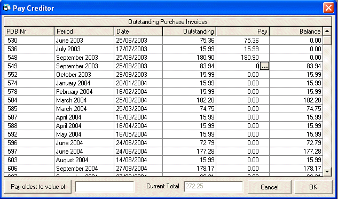Select PDB Nr 578 cell

29,92
